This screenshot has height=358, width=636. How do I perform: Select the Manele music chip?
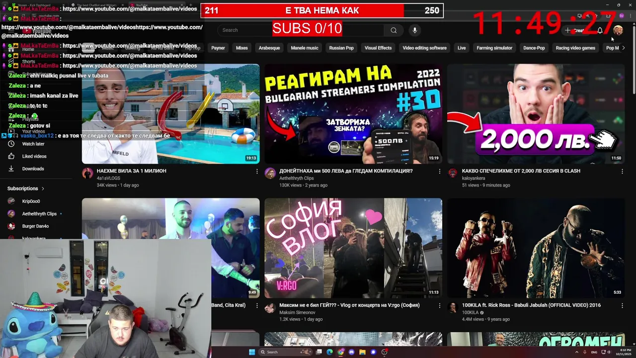pos(305,48)
